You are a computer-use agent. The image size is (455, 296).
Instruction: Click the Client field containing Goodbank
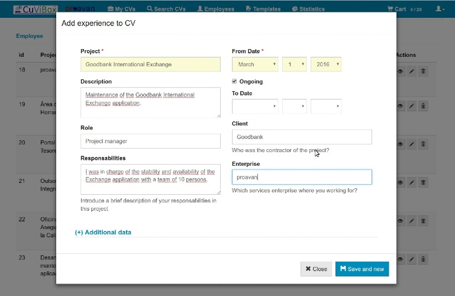302,137
